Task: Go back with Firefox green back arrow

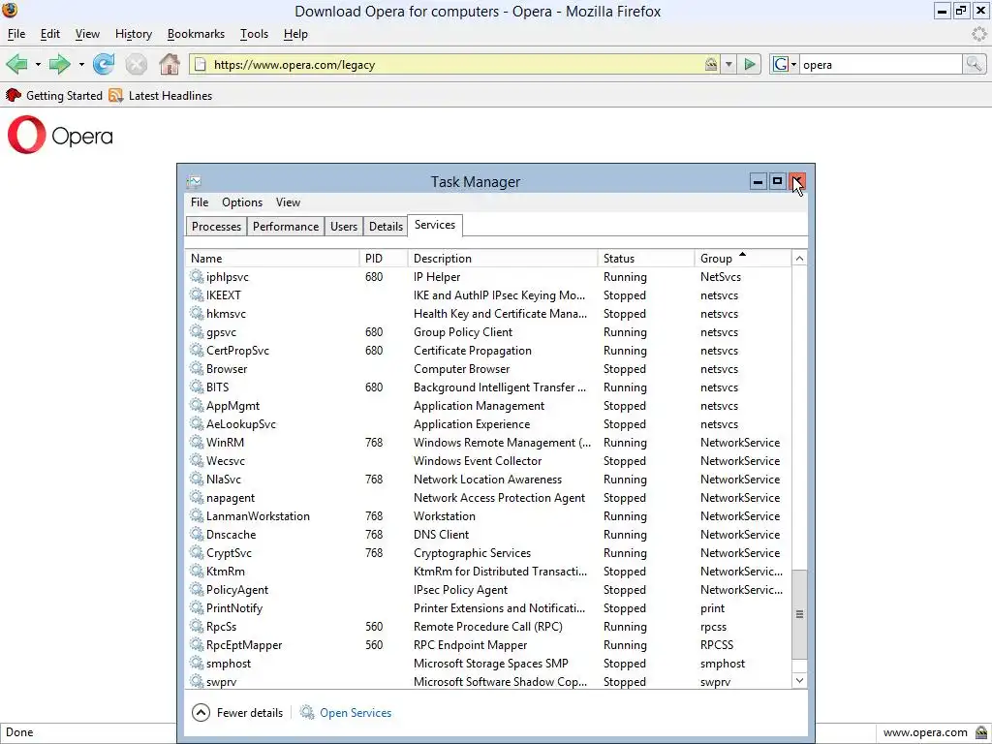Action: coord(16,64)
